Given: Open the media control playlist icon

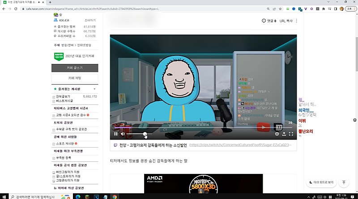Looking at the screenshot, I should click(x=329, y=8).
